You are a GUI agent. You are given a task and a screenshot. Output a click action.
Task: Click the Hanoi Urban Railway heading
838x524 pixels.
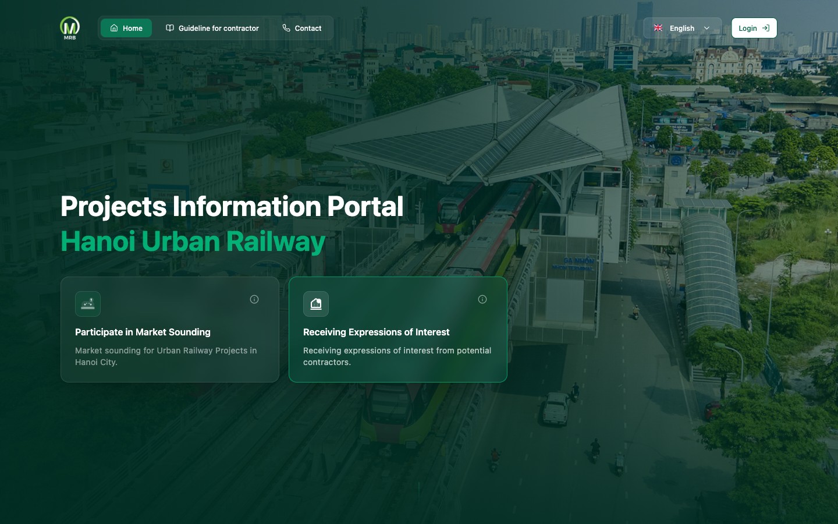(x=193, y=241)
